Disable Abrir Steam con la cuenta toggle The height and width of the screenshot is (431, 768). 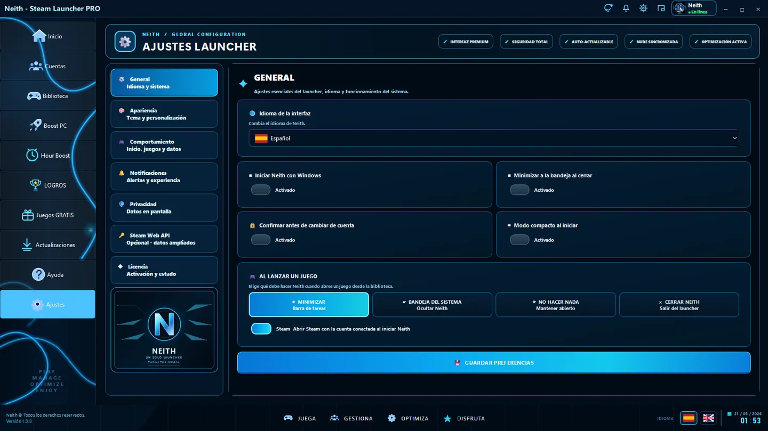coord(261,329)
